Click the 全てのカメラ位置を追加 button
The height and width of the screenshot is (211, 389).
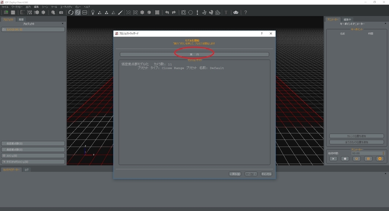tap(356, 142)
